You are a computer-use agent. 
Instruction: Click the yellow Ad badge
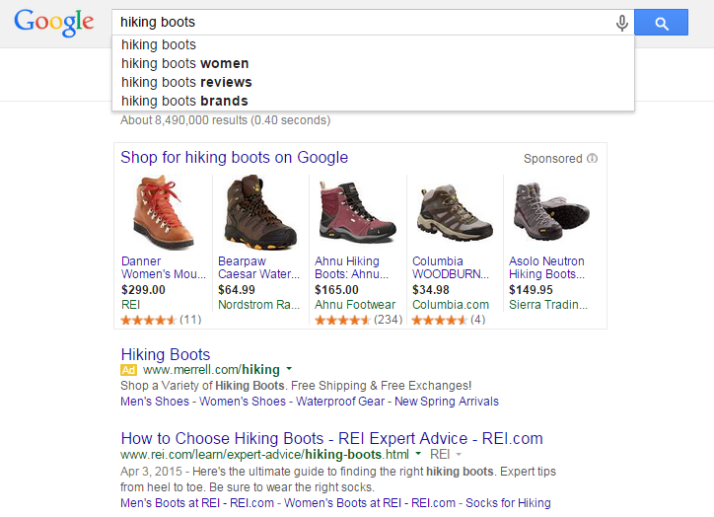tap(128, 370)
